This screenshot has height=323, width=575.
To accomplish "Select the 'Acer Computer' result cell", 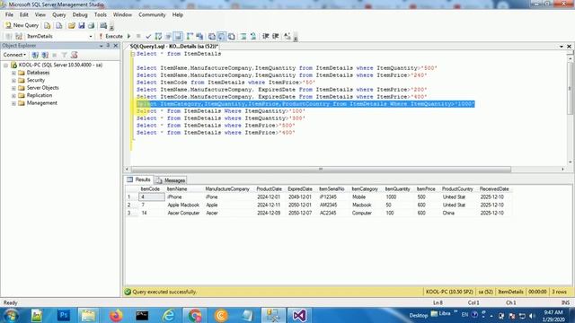I will click(183, 214).
